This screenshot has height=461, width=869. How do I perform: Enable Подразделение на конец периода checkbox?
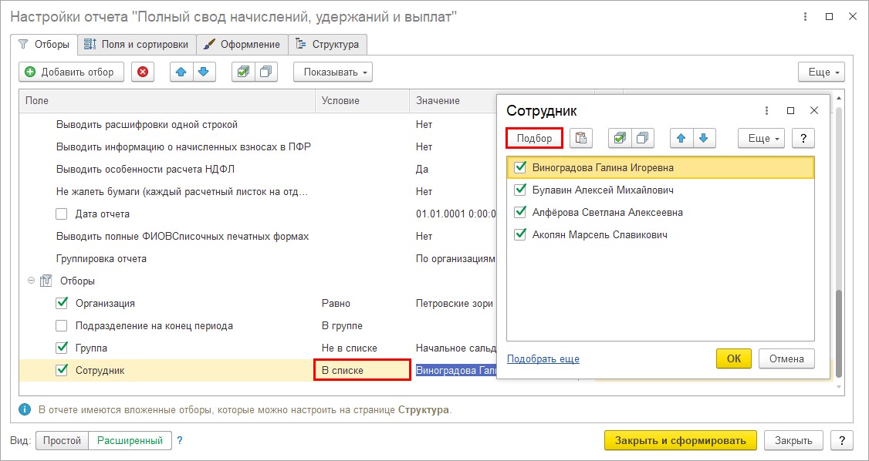(x=62, y=326)
